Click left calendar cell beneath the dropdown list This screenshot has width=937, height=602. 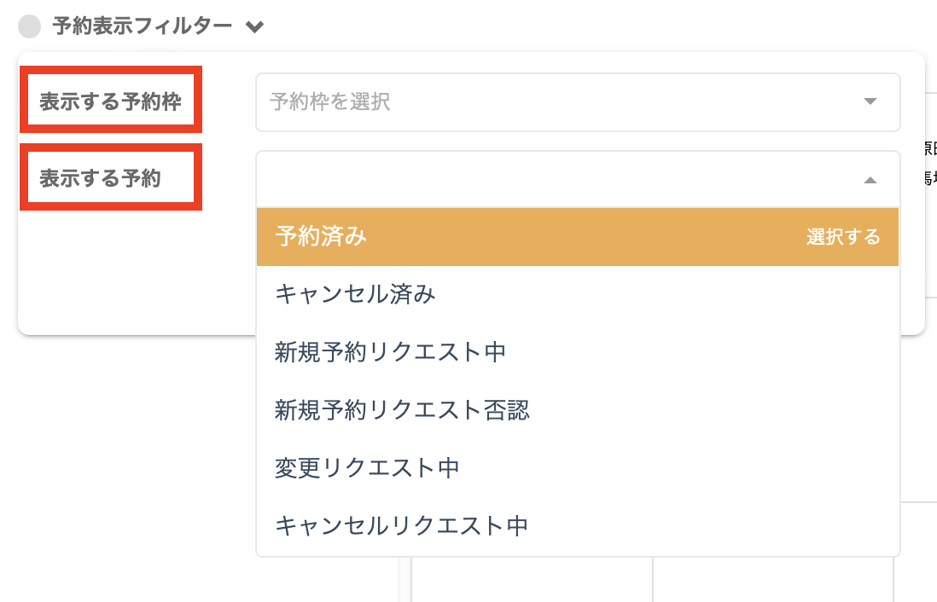(531, 580)
